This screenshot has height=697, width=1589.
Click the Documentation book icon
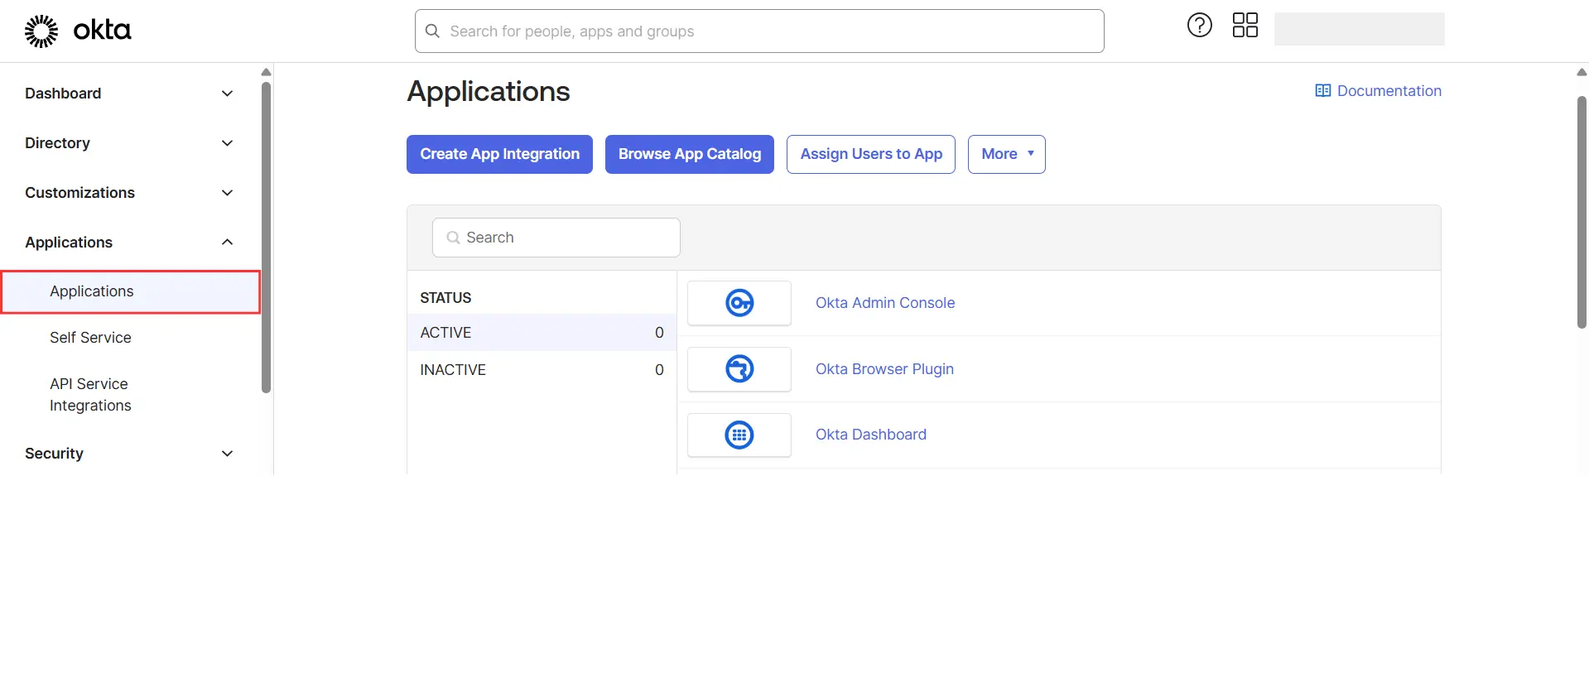point(1322,91)
